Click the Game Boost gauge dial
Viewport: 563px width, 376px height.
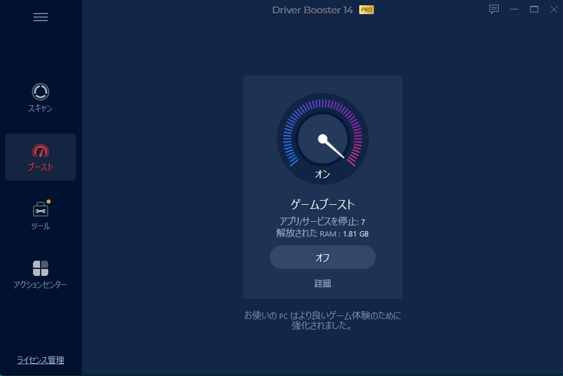point(323,139)
